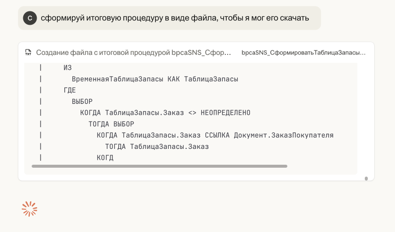The width and height of the screenshot is (395, 232).
Task: Click the '<>' operator in the code
Action: [x=192, y=113]
